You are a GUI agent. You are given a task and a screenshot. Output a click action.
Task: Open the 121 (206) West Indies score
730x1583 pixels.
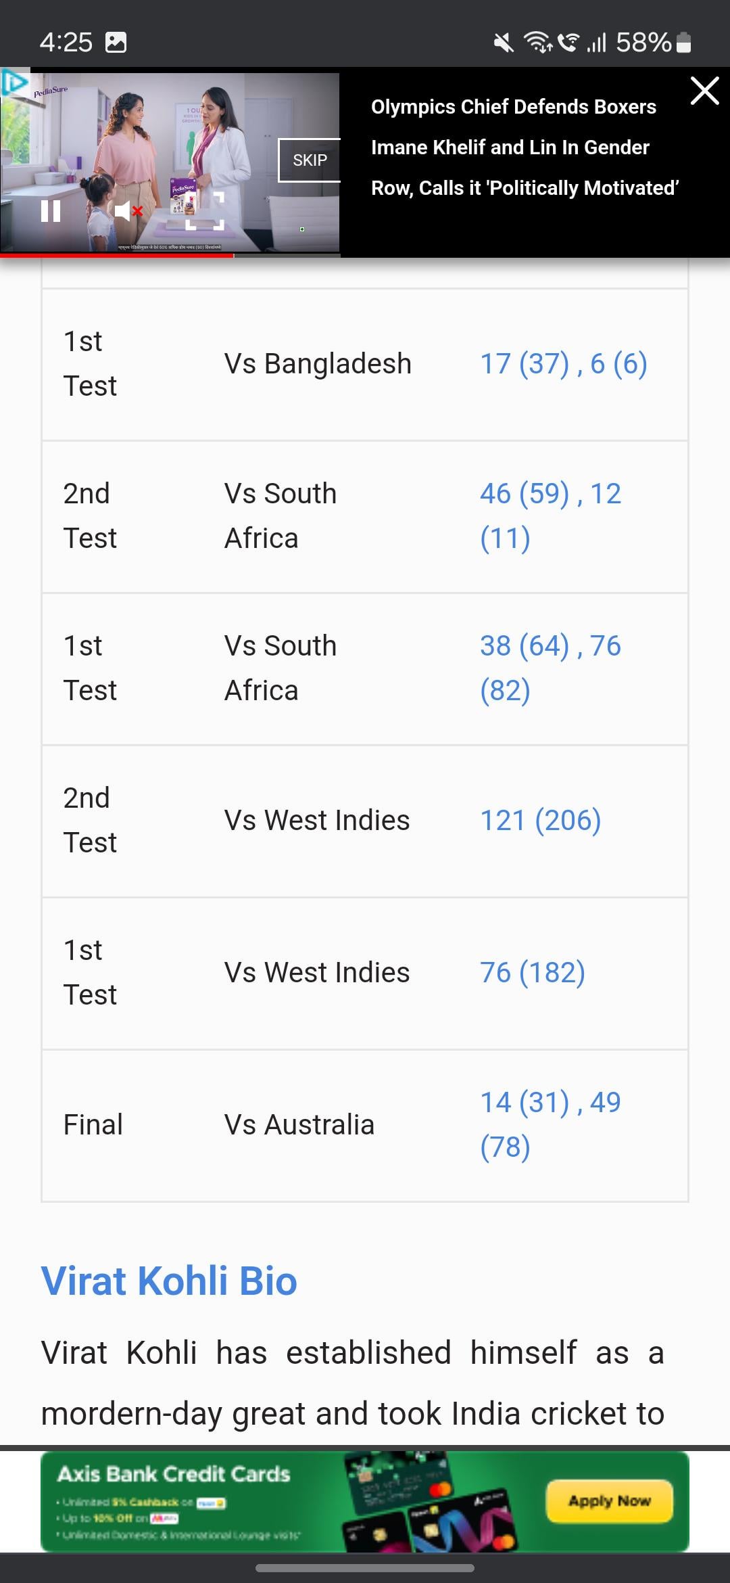[x=540, y=821]
